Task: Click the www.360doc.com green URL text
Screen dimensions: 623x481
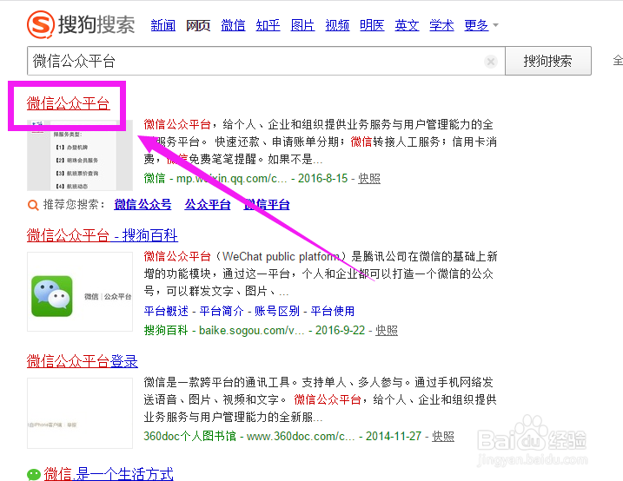Action: tap(301, 437)
